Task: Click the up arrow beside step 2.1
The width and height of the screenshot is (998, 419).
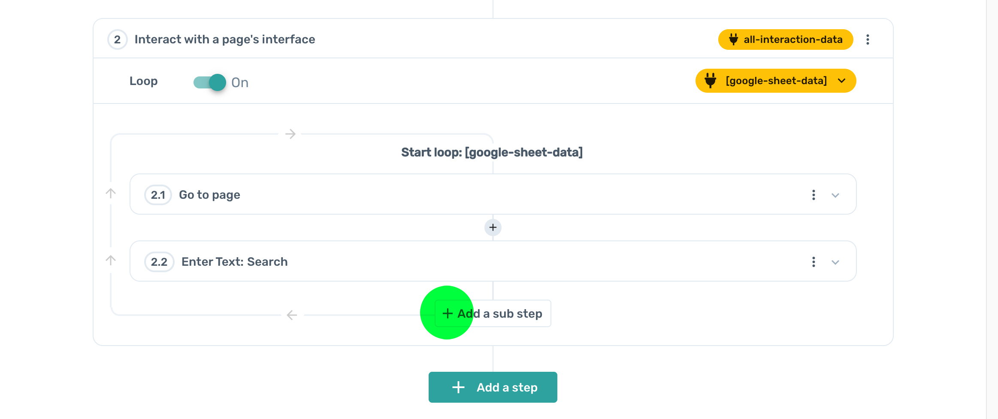Action: click(111, 193)
